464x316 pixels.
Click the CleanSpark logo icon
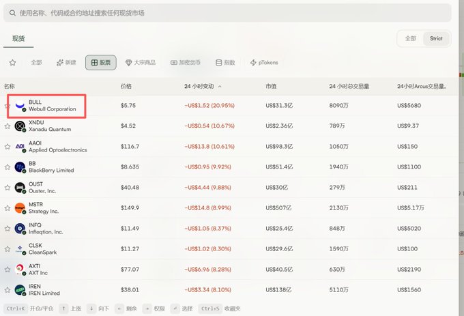click(20, 249)
